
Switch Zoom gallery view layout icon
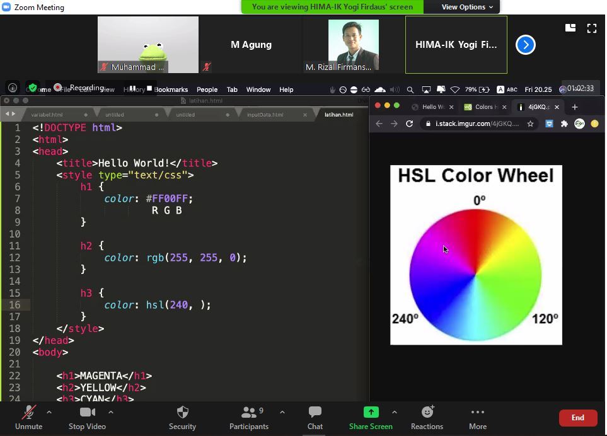[570, 28]
